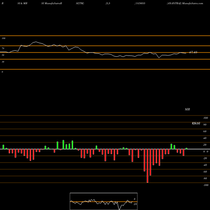This screenshot has height=210, width=210.
Task: Click the MR axis label '-40'
Action: 205,165
